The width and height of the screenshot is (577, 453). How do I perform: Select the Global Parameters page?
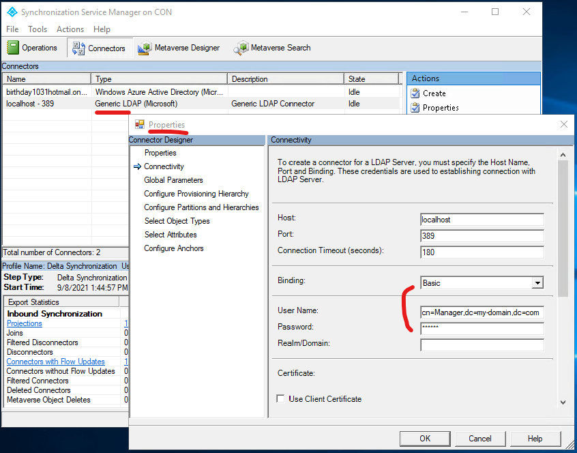click(x=173, y=180)
